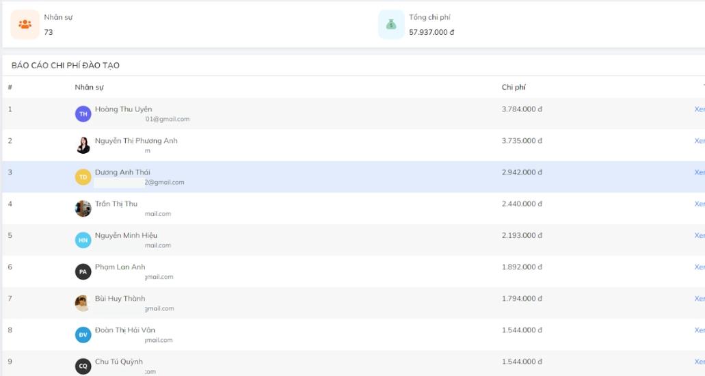Click Nguyễn Minh Hiệu's blue HN avatar

(83, 240)
